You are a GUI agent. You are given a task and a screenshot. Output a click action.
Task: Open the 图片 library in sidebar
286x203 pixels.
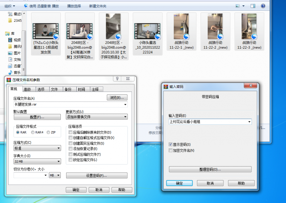coord(15,53)
